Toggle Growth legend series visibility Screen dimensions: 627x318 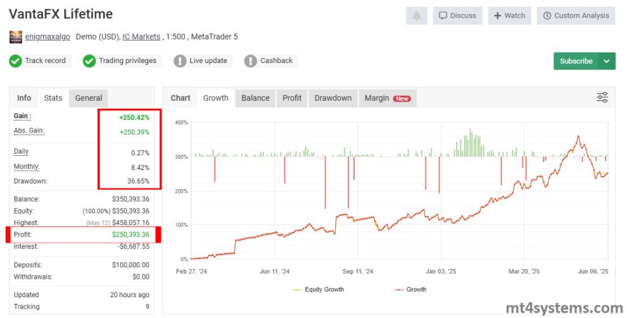coord(410,289)
